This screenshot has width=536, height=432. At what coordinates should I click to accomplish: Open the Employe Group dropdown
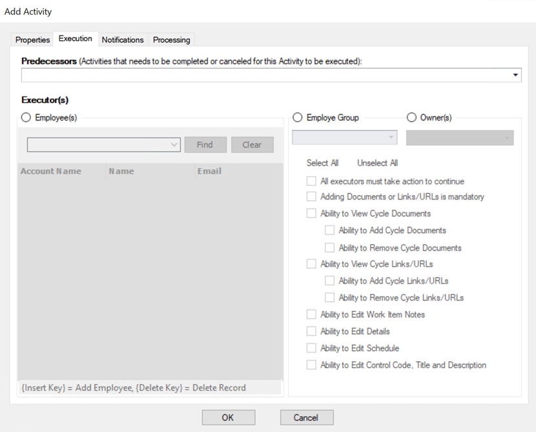pyautogui.click(x=345, y=137)
